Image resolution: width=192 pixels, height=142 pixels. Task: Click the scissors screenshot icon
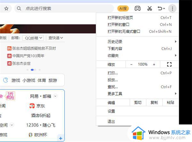point(149,9)
